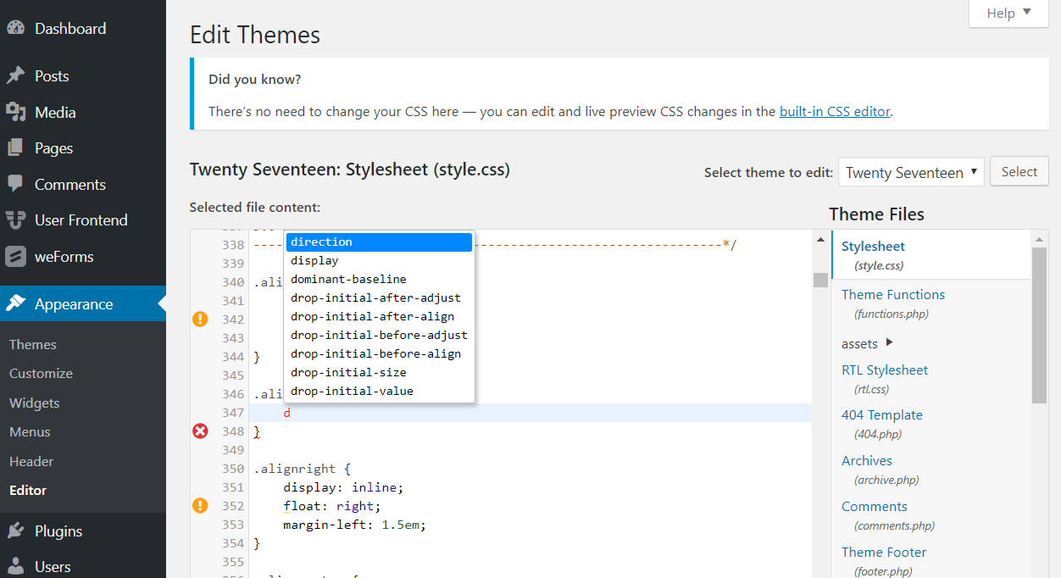This screenshot has height=578, width=1061.
Task: Click the code editor scrollbar thumb
Action: coord(820,280)
